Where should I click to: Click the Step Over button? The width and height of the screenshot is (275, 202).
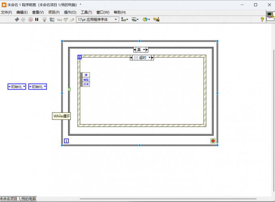coord(66,20)
